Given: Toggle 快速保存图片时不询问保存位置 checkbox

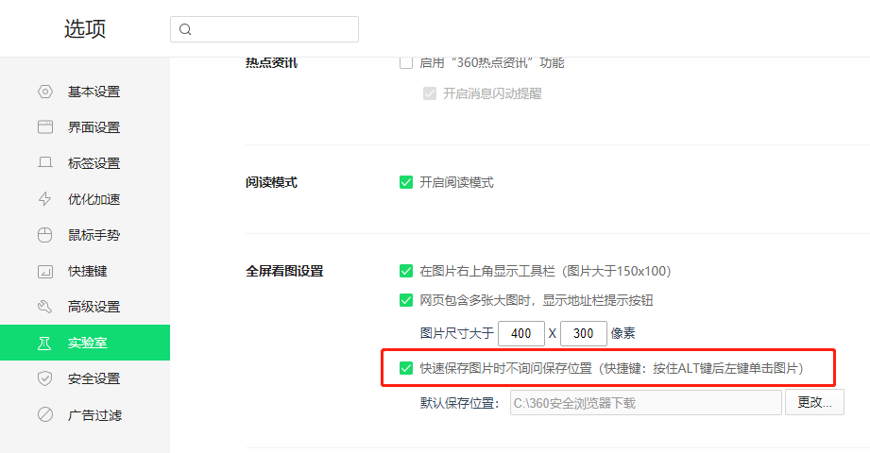Looking at the screenshot, I should pyautogui.click(x=406, y=368).
